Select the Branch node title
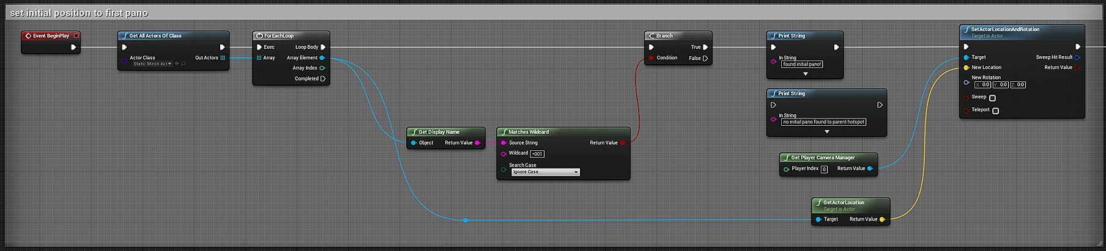This screenshot has height=251, width=1106. pyautogui.click(x=664, y=36)
